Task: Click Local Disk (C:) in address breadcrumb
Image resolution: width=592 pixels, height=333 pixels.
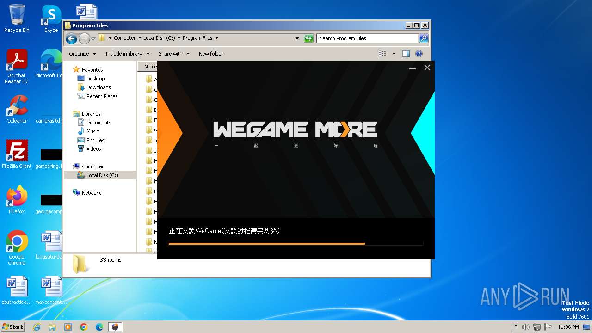Action: 159,38
